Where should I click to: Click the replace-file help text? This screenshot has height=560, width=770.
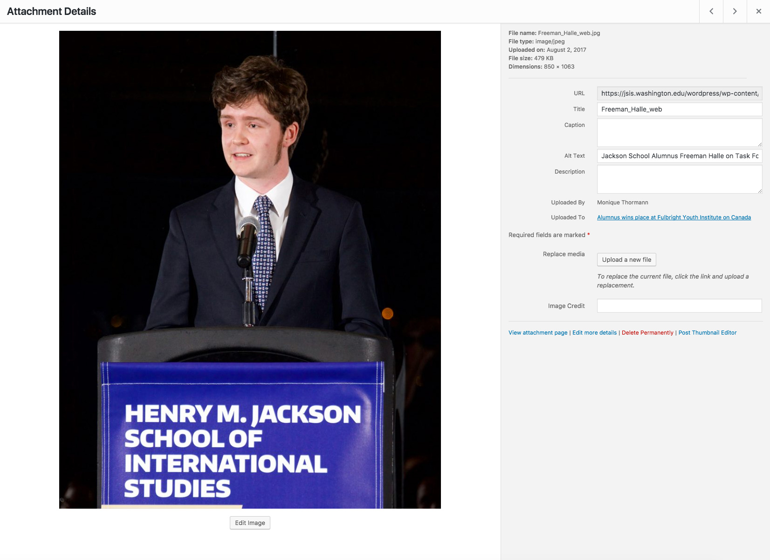click(673, 281)
